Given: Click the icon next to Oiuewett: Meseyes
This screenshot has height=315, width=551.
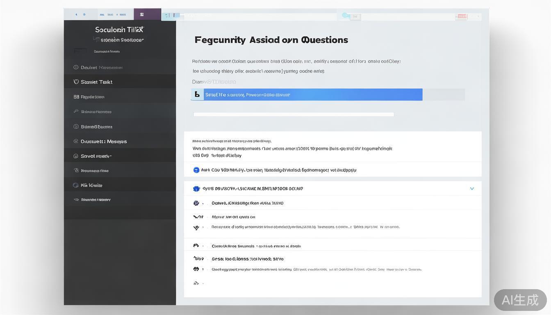Looking at the screenshot, I should point(76,141).
